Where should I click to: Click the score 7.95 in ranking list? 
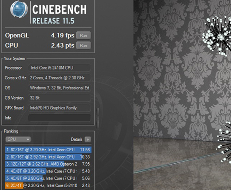click(x=86, y=164)
